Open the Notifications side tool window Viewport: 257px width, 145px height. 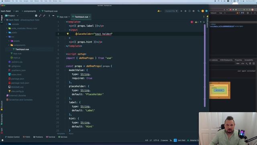pyautogui.click(x=207, y=21)
